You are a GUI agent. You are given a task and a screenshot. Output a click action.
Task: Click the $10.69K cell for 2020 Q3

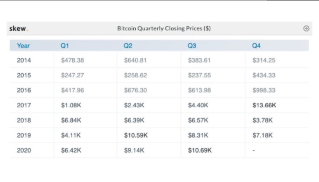[x=200, y=150]
